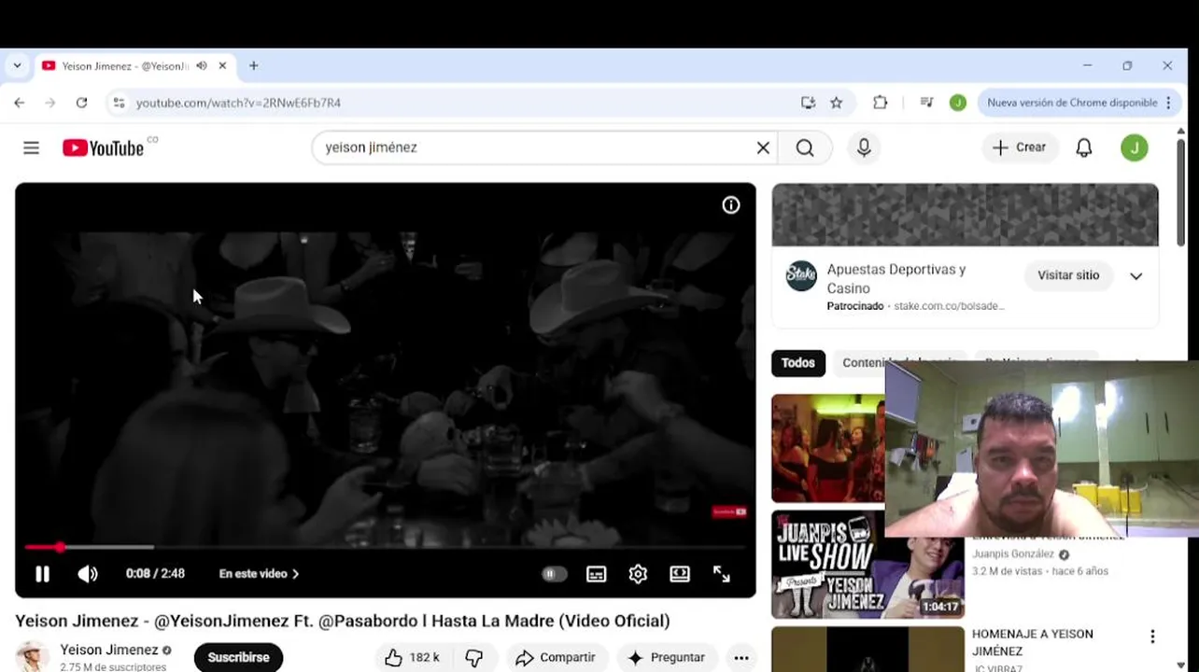1199x672 pixels.
Task: Open YouTube hamburger guide menu
Action: pos(31,147)
